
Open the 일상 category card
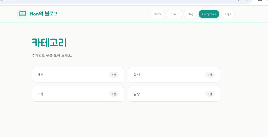[x=174, y=94]
